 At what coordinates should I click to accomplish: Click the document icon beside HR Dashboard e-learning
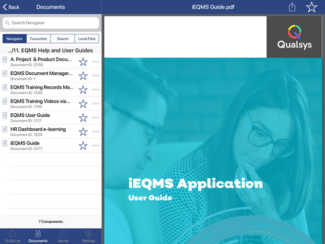pyautogui.click(x=5, y=129)
